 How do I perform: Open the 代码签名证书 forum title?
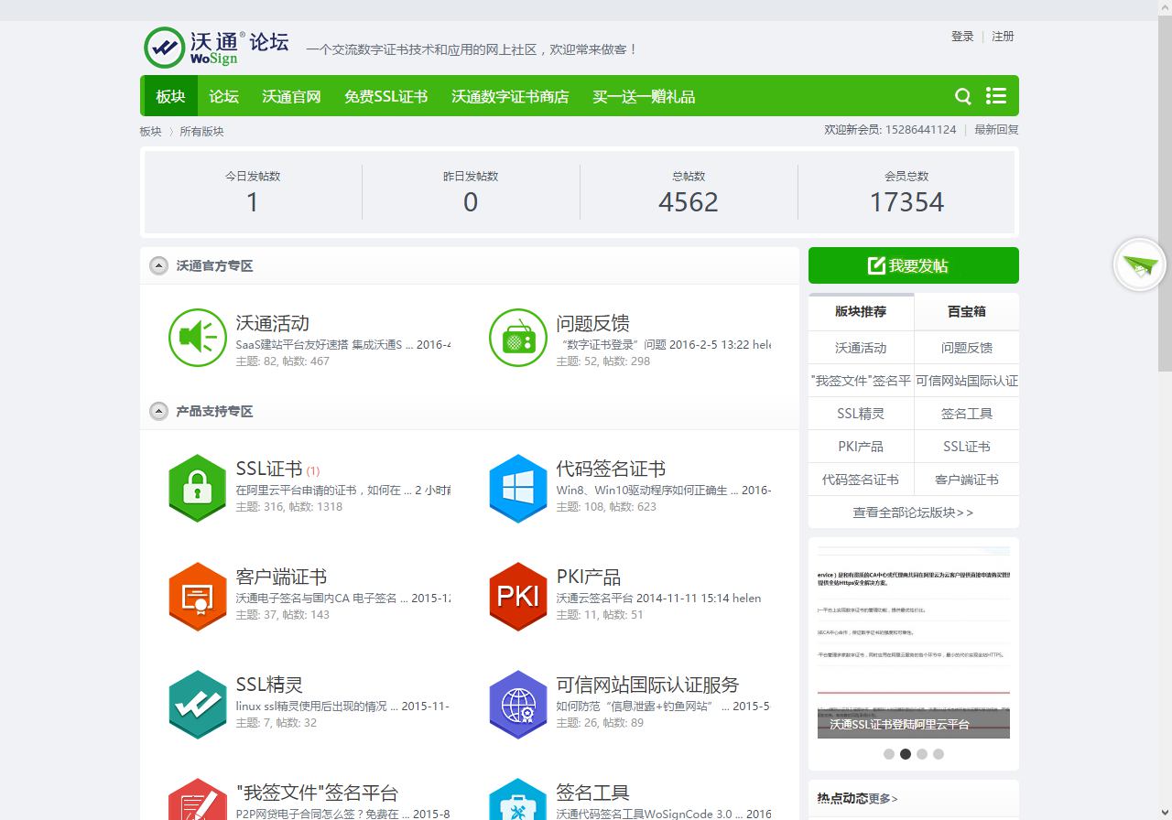click(611, 469)
